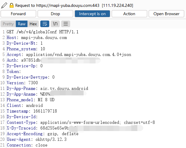
Task: Click the Auth header value a97851db
Action: 31,60
